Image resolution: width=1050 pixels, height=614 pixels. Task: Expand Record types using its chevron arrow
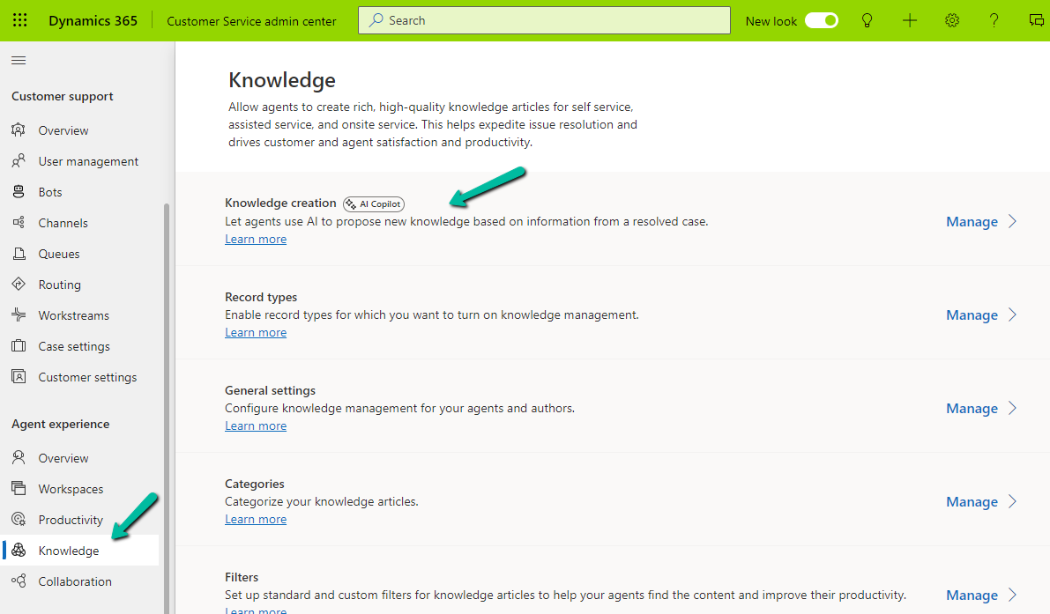coord(1012,315)
